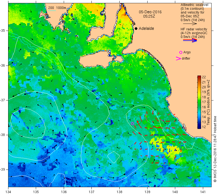Click the longitude axis label 134
The height and width of the screenshot is (195, 217).
pyautogui.click(x=8, y=192)
